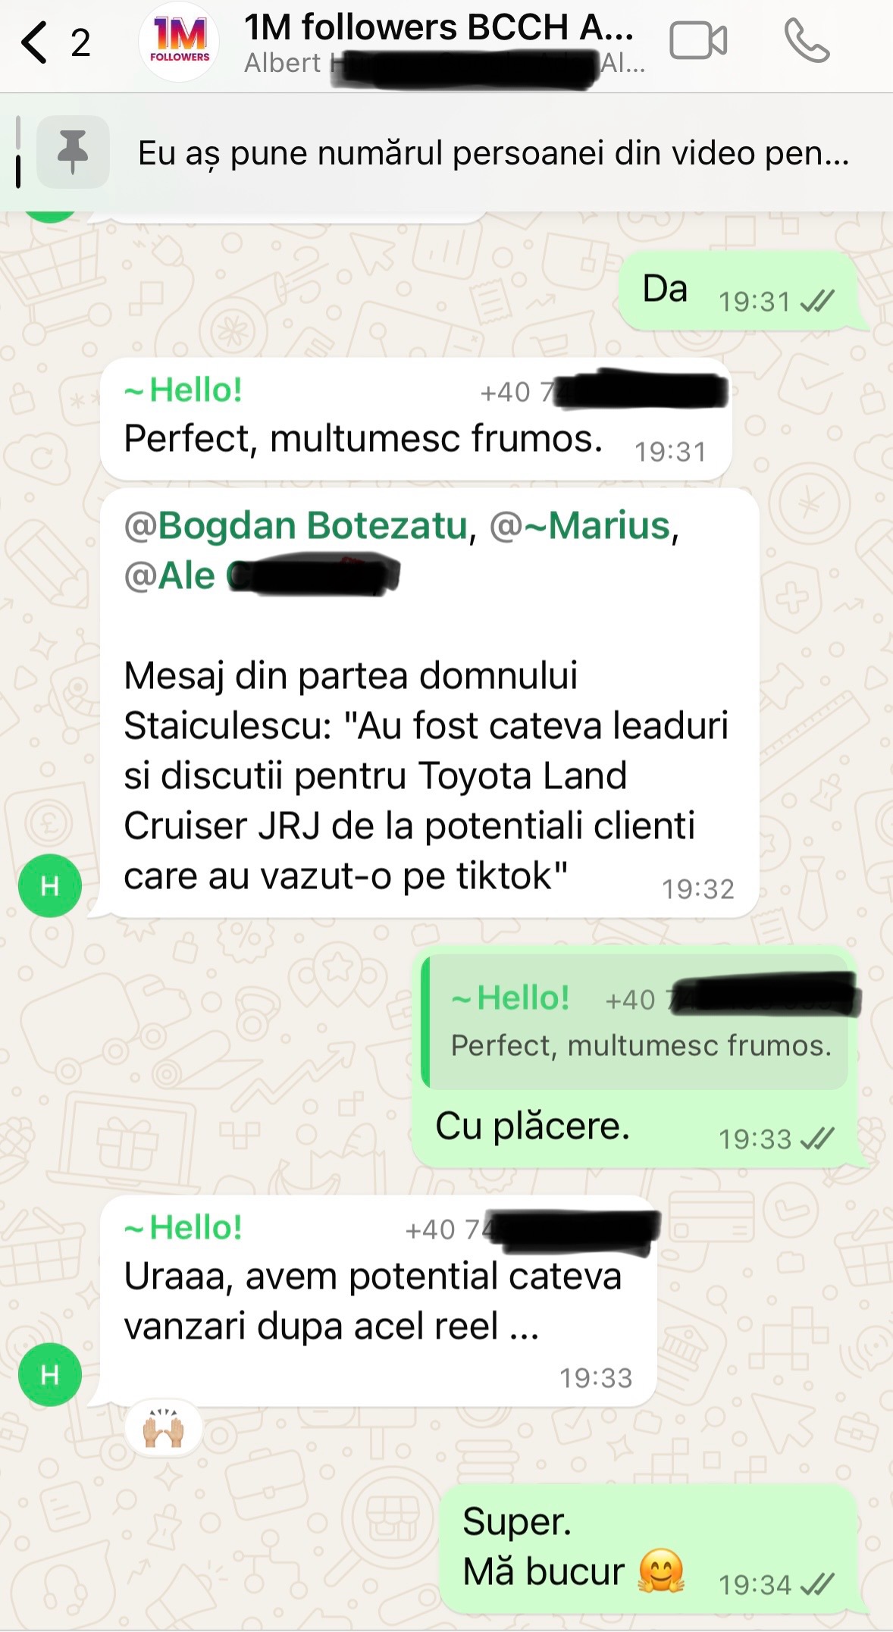Viewport: 893px width, 1632px height.
Task: Start a voice call with the group
Action: [807, 41]
